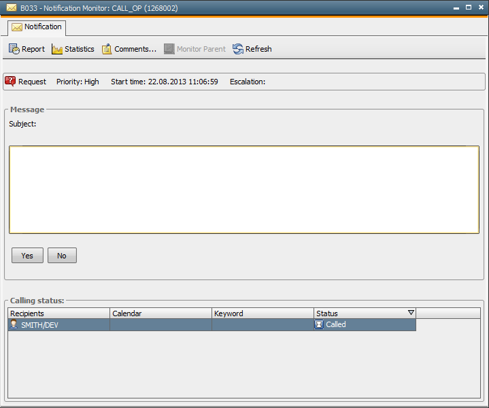Viewport: 489px width, 408px height.
Task: Sort by the Recipients column header
Action: click(58, 313)
